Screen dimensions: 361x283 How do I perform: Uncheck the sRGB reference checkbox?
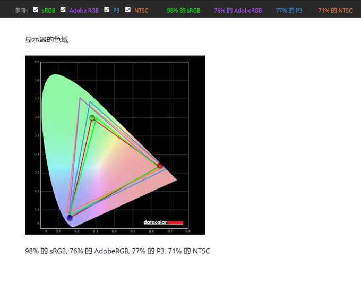[36, 10]
